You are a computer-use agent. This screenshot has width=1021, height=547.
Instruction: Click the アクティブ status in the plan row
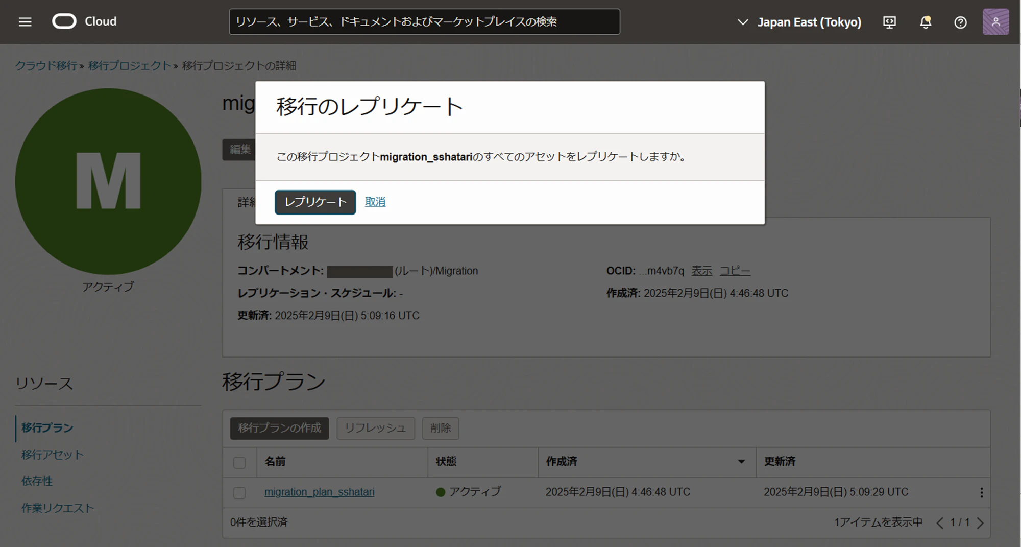point(469,492)
